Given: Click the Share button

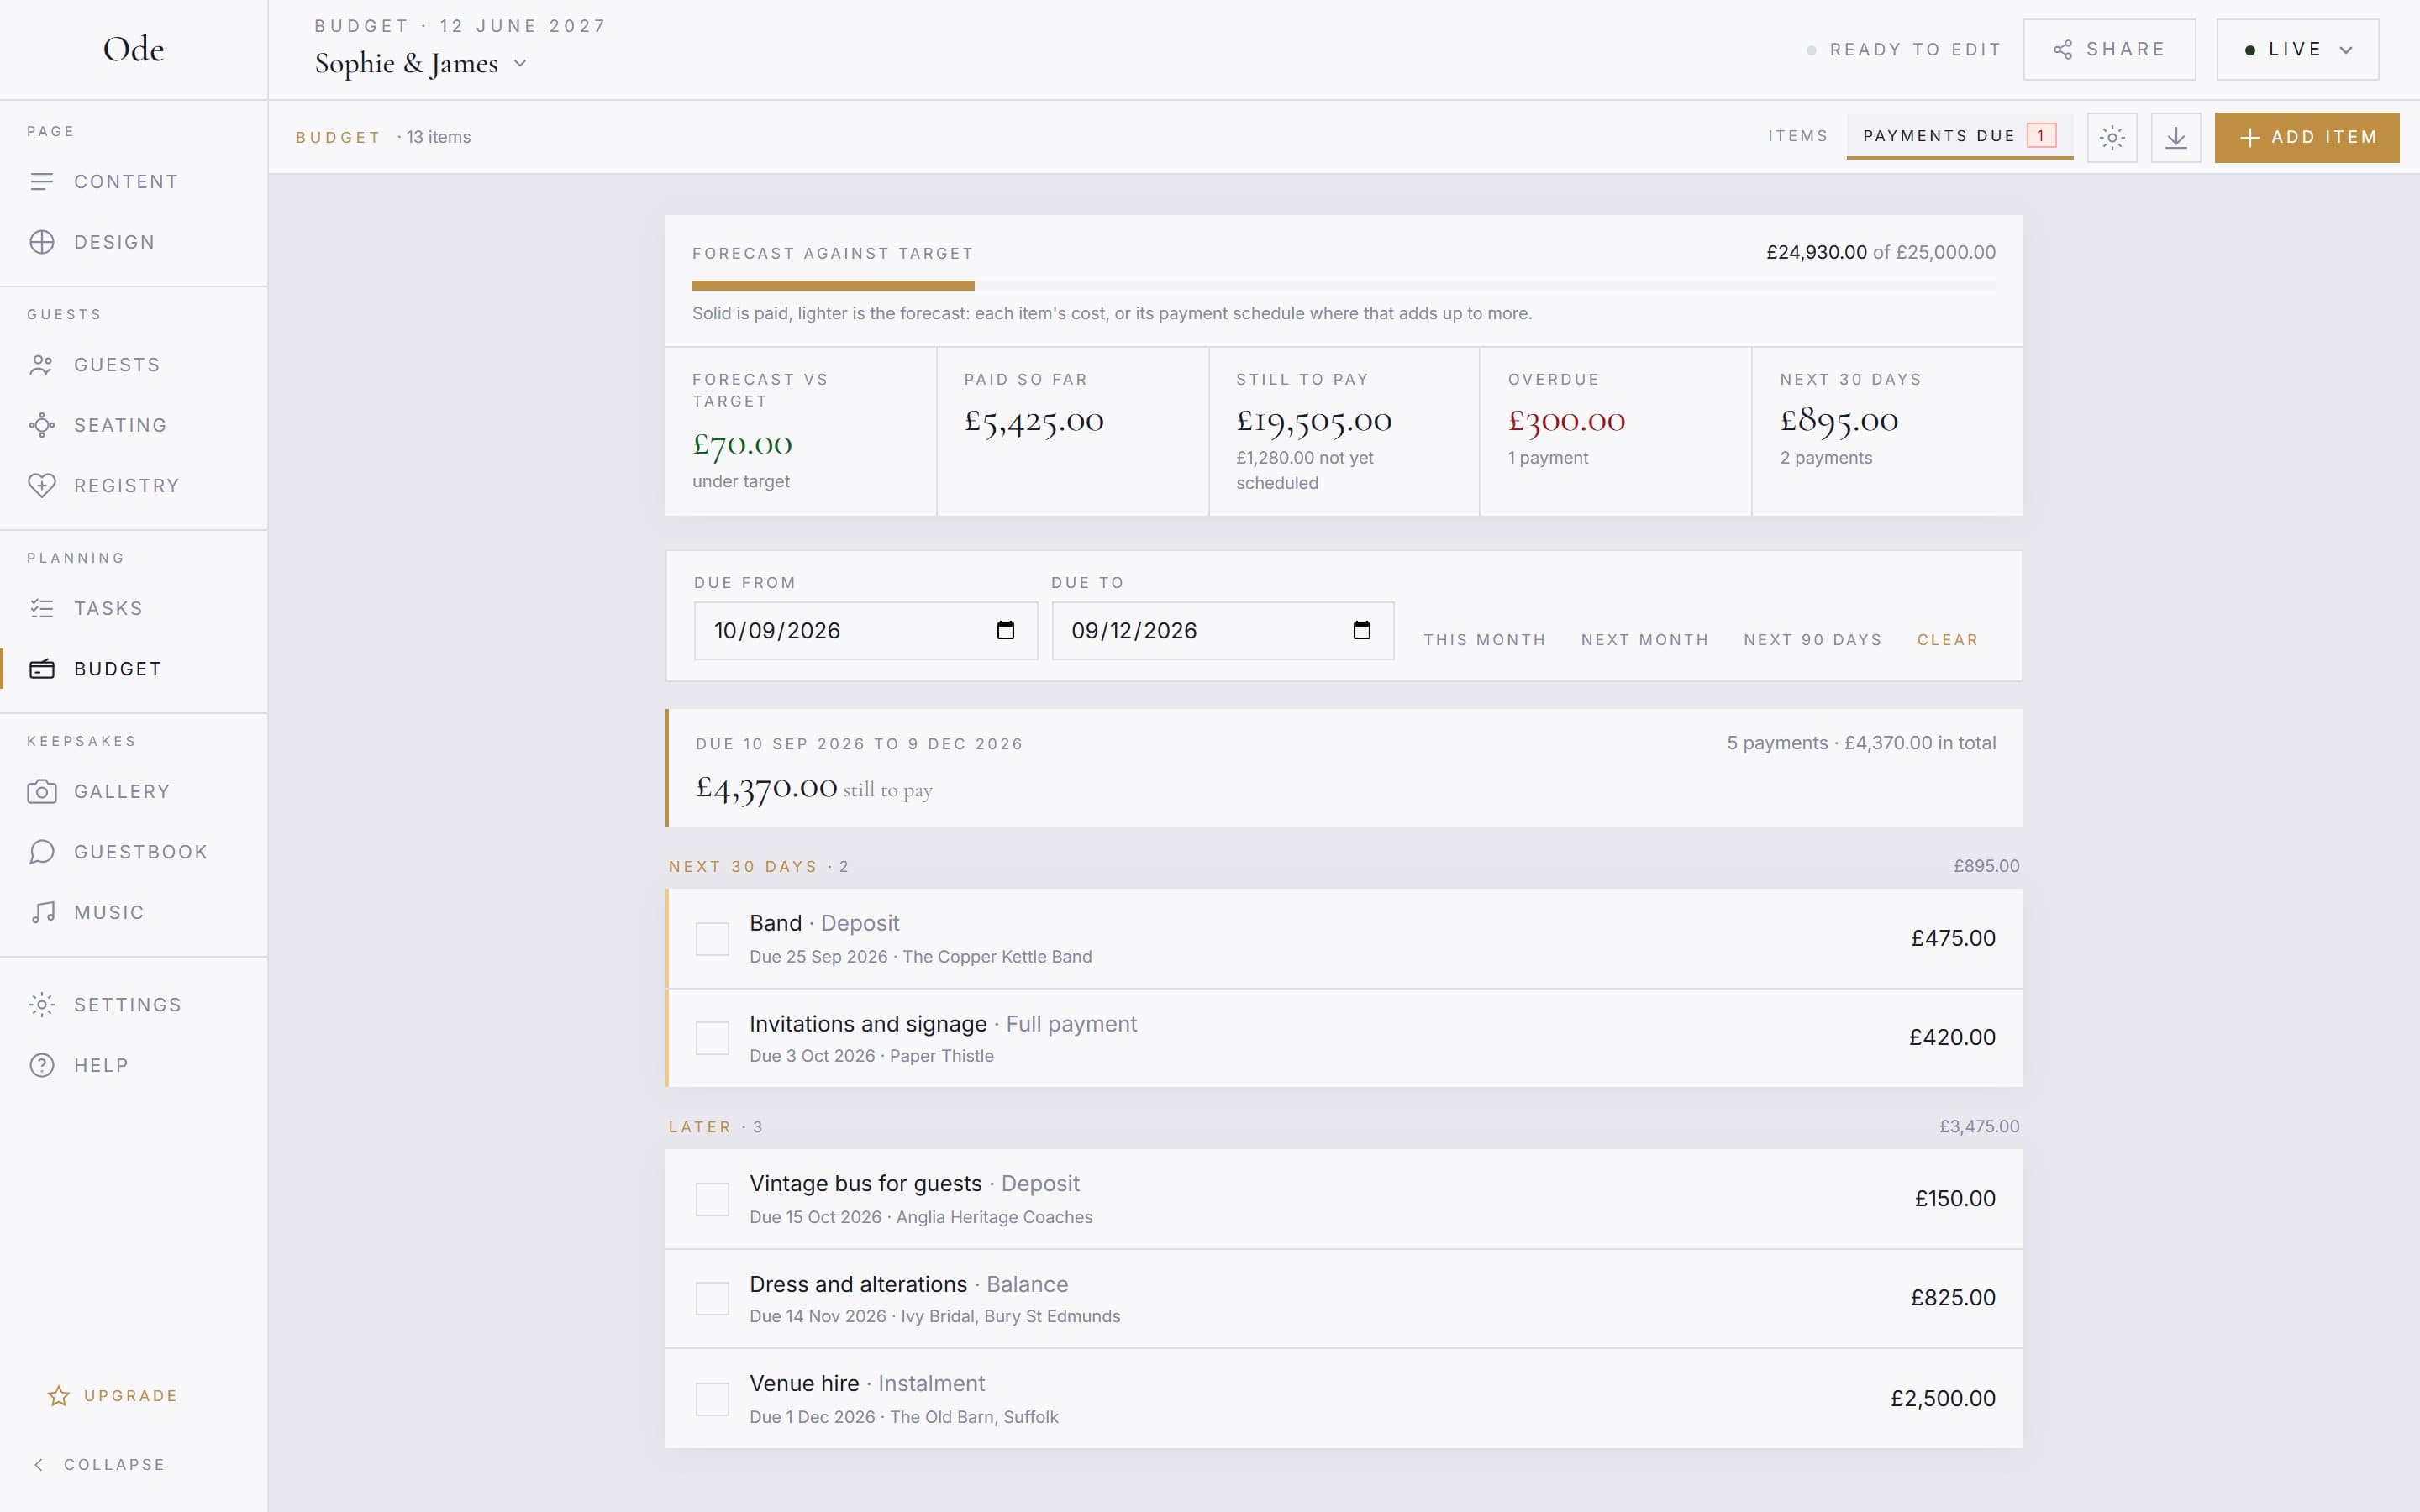Looking at the screenshot, I should (2109, 49).
